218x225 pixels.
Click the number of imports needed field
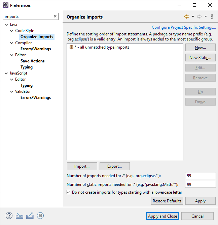pos(201,176)
